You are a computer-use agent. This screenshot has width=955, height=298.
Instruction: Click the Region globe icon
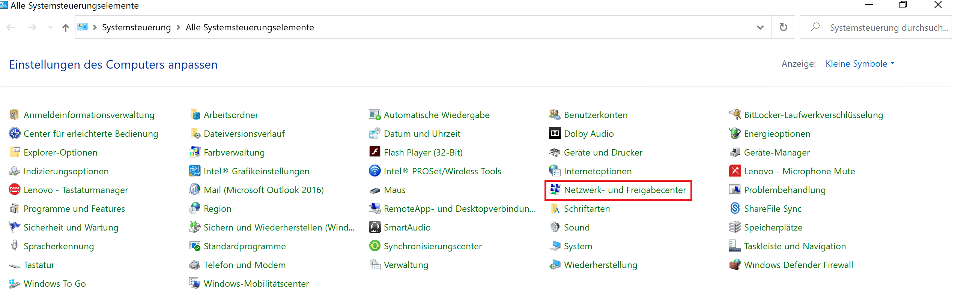(x=194, y=208)
